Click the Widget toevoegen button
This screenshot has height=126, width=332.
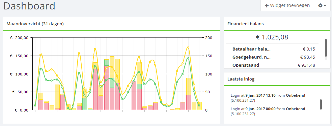click(287, 6)
